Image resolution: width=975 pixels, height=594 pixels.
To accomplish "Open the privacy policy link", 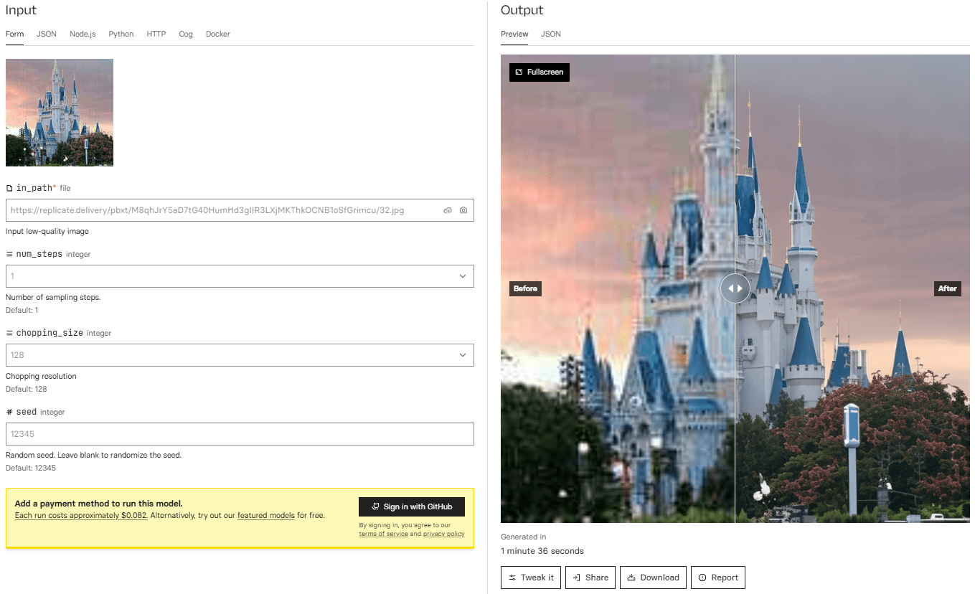I will click(443, 534).
